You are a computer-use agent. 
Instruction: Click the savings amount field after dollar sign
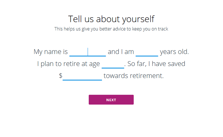82,76
